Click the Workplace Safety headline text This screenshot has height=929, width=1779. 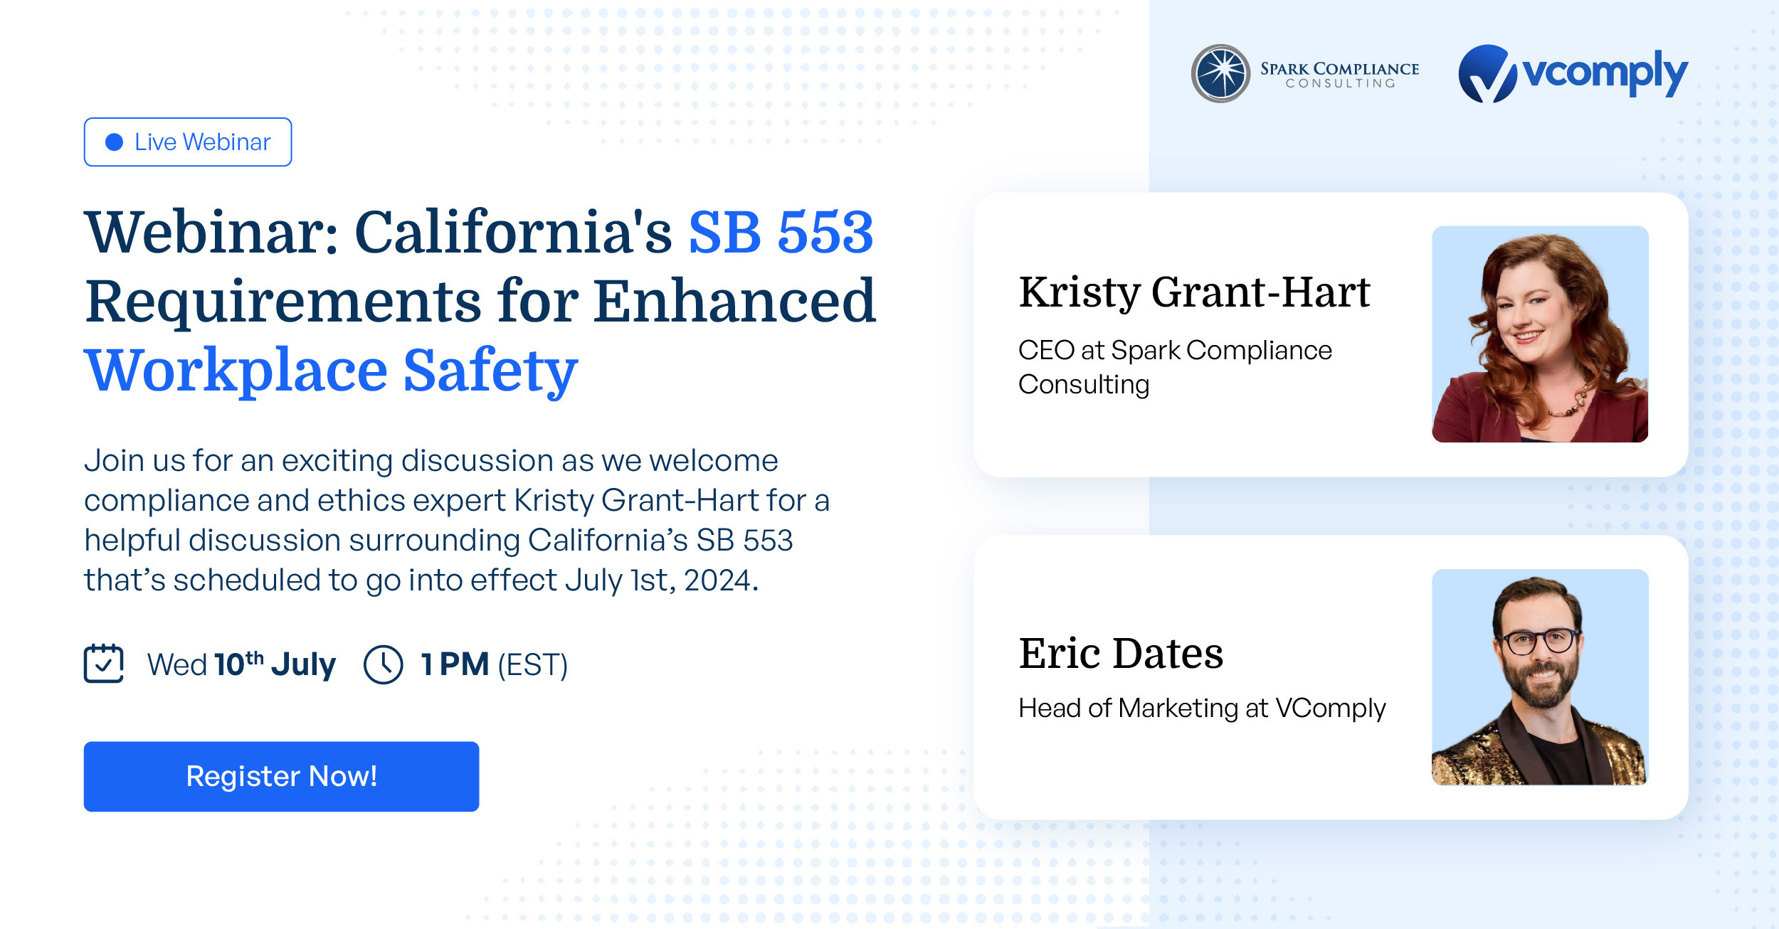click(331, 371)
